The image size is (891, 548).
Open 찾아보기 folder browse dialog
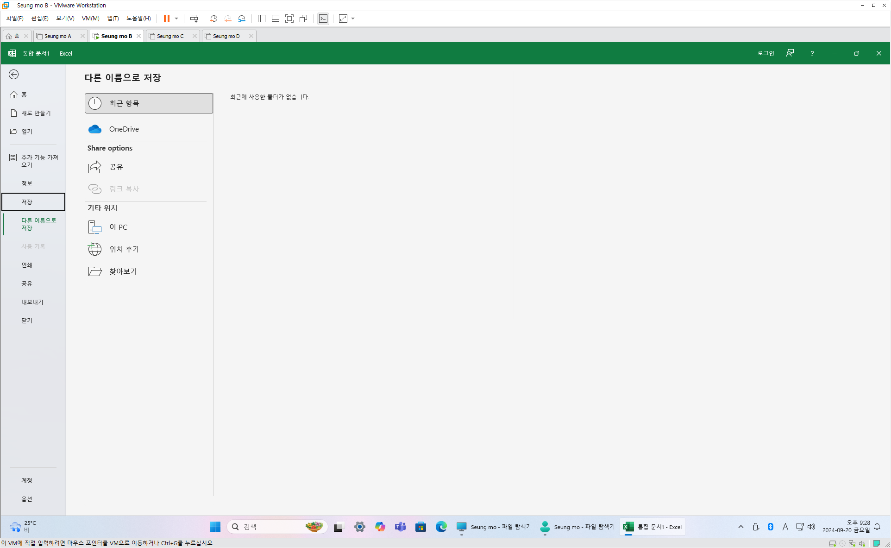pyautogui.click(x=123, y=271)
